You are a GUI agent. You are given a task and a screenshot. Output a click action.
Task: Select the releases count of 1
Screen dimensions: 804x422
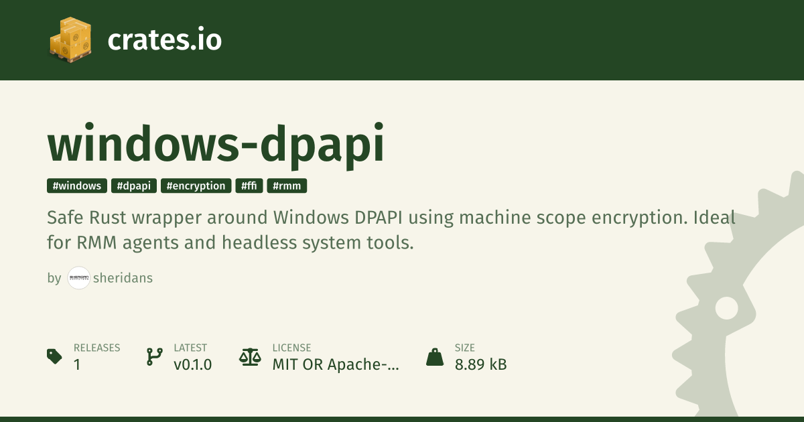point(77,365)
